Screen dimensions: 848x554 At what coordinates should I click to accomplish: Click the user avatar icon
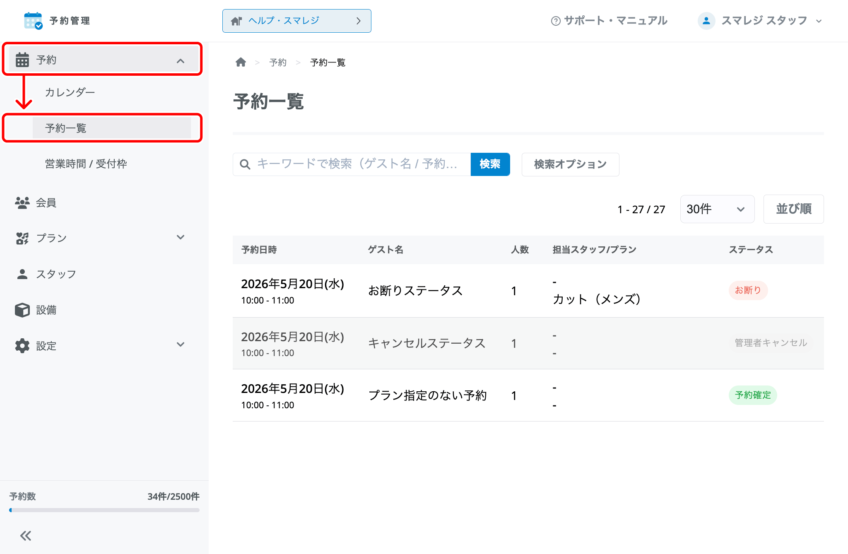point(706,21)
